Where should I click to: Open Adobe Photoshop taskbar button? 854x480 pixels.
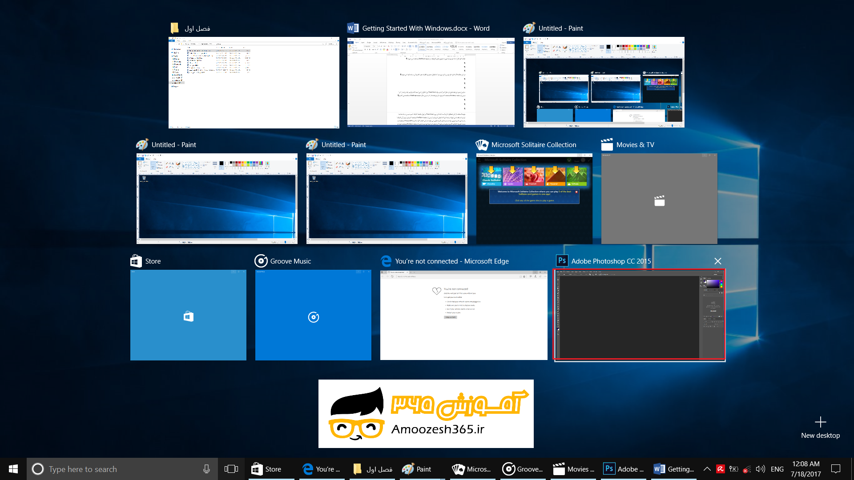[x=624, y=469]
